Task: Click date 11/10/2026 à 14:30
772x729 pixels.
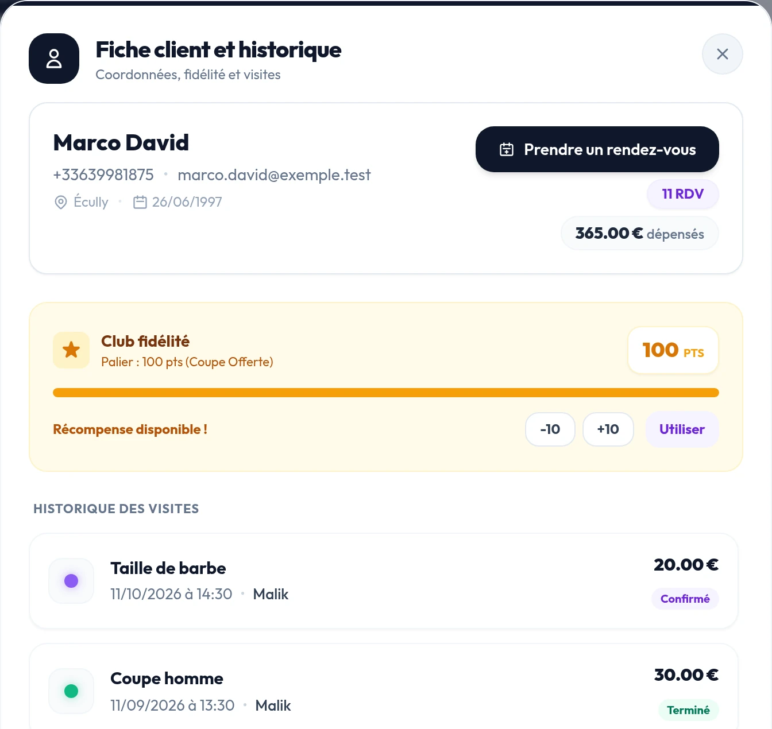Action: (x=171, y=594)
